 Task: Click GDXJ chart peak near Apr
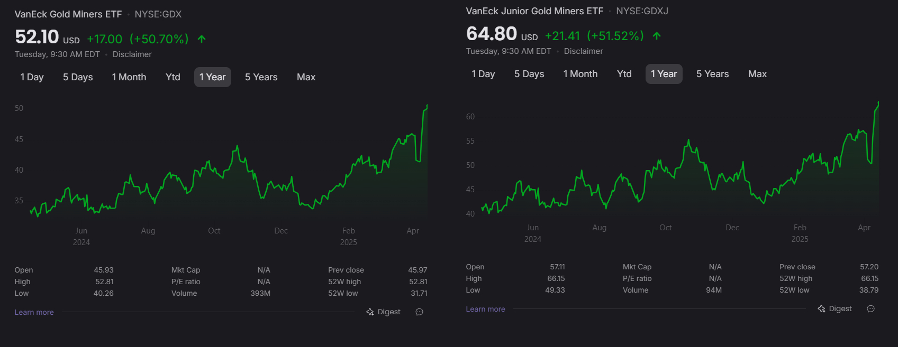878,102
